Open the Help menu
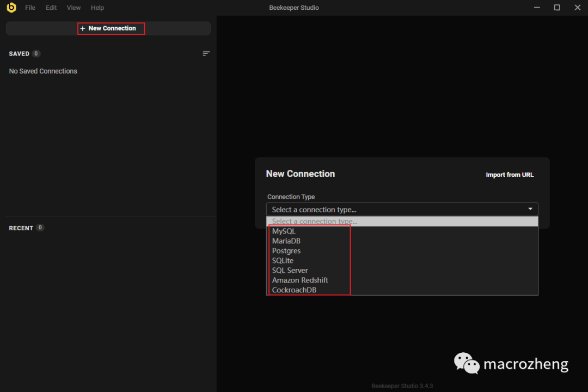The height and width of the screenshot is (392, 588). [97, 8]
